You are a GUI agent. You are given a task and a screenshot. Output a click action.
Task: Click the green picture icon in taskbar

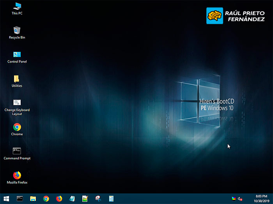(85, 199)
